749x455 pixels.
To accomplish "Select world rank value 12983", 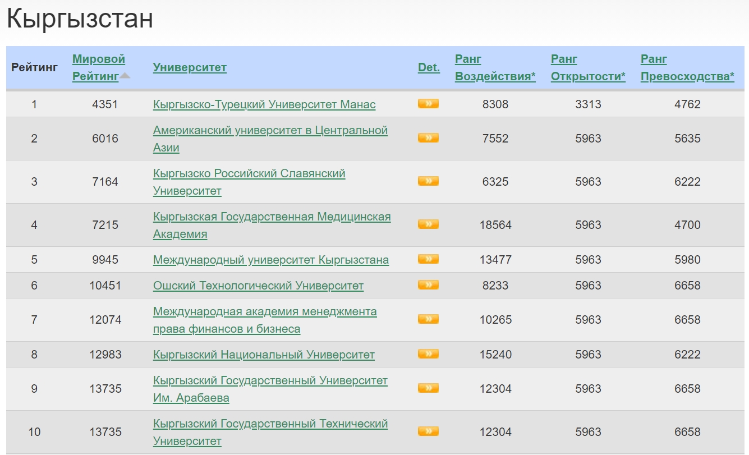I will tap(105, 355).
